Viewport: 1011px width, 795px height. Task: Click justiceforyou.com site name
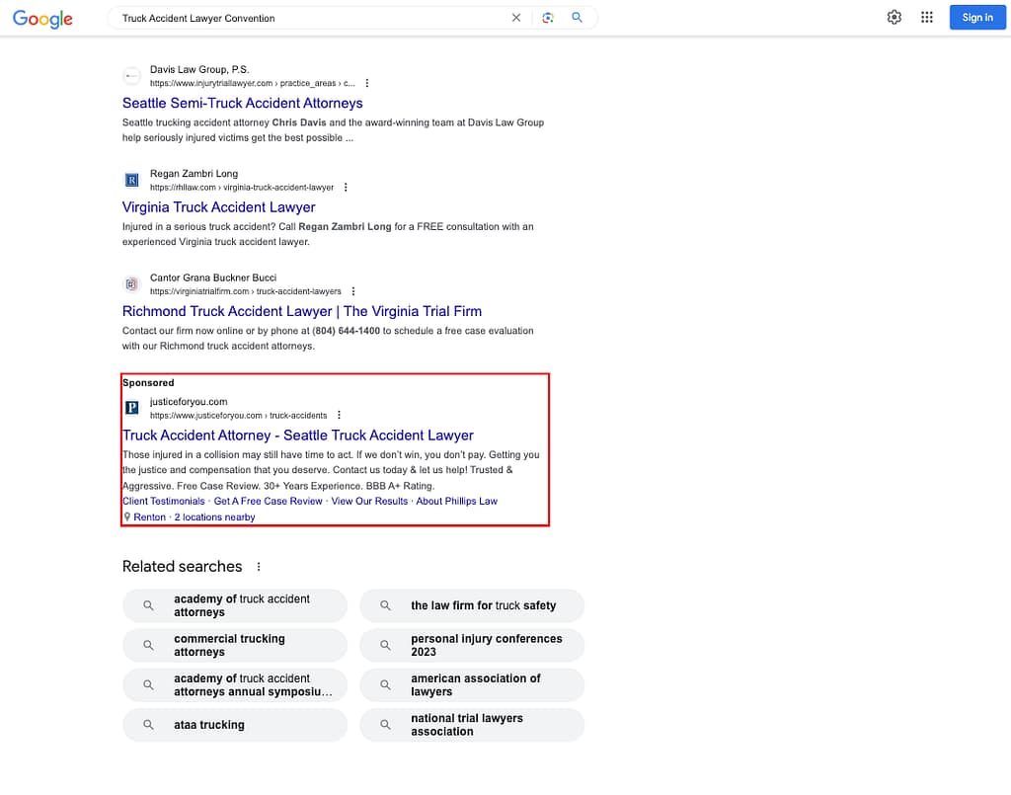pos(189,402)
